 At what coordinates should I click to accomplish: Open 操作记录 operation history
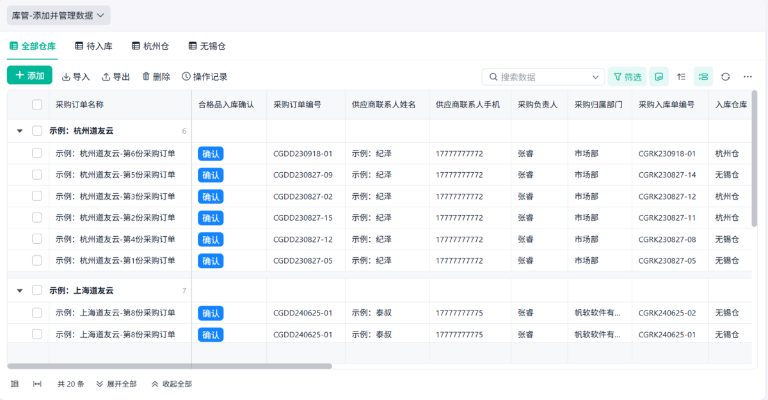[205, 77]
